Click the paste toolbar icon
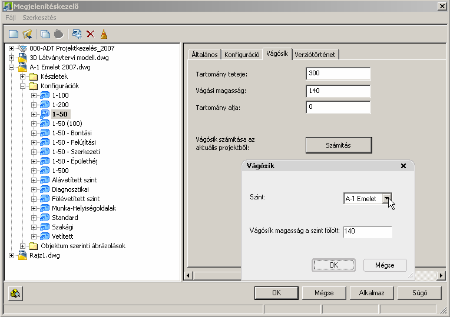 (59, 34)
